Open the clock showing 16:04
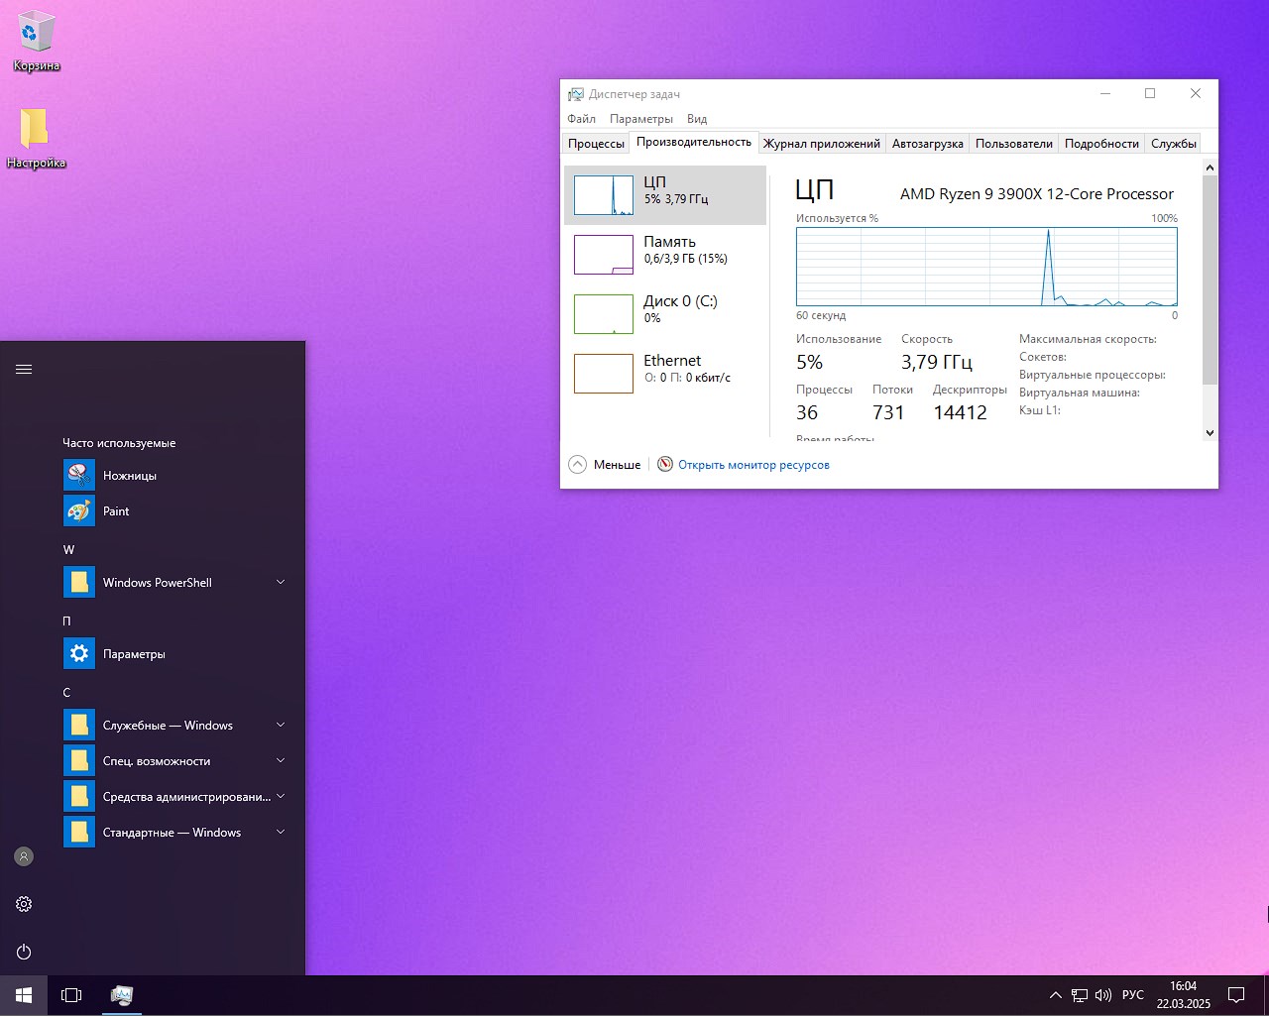 pyautogui.click(x=1184, y=995)
